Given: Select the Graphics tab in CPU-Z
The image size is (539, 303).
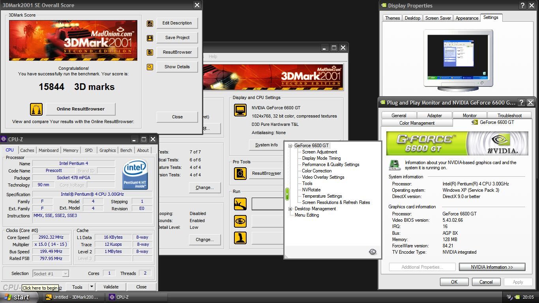Looking at the screenshot, I should [x=107, y=150].
